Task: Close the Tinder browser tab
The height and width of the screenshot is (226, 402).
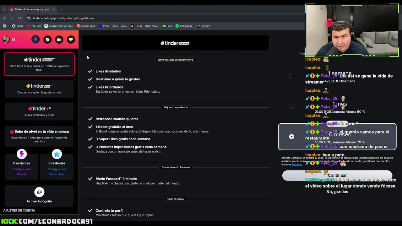Action: 54,9
